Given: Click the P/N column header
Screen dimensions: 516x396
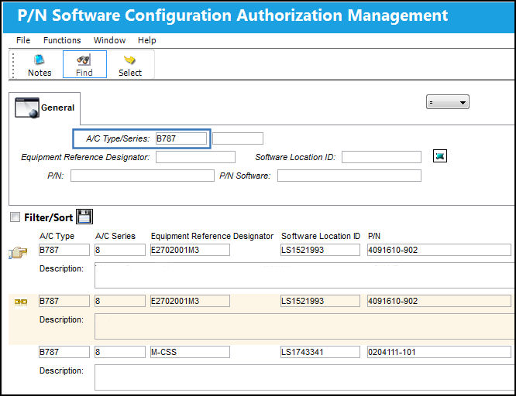Looking at the screenshot, I should [x=374, y=236].
